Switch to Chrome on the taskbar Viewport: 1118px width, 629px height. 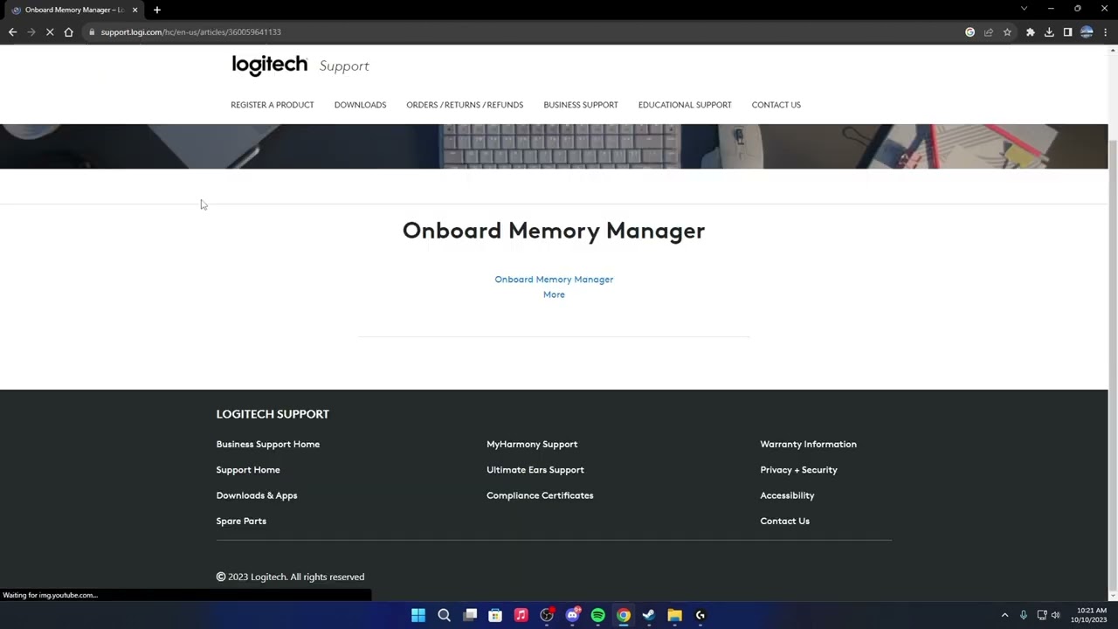(624, 615)
